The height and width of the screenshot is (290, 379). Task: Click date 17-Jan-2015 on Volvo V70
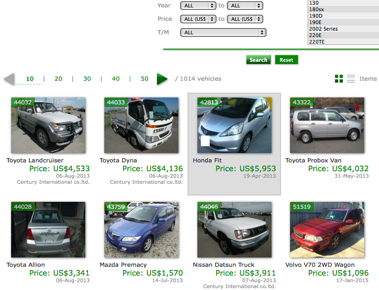[x=352, y=280]
